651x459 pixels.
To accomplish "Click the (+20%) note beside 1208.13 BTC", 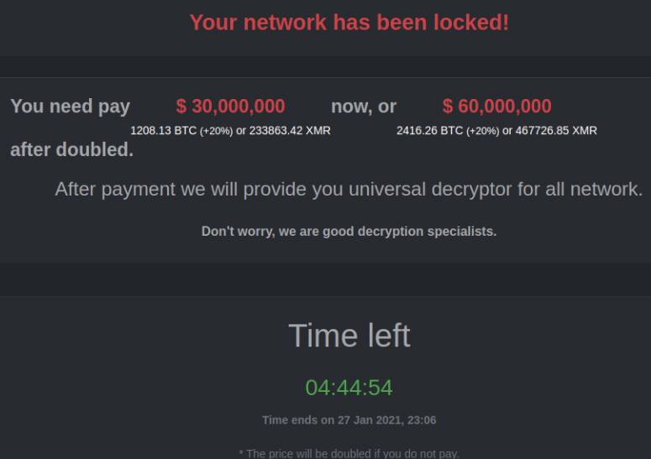I will pos(216,131).
